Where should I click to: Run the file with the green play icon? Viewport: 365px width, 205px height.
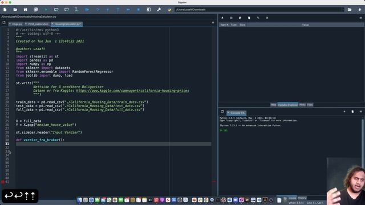(x=46, y=10)
